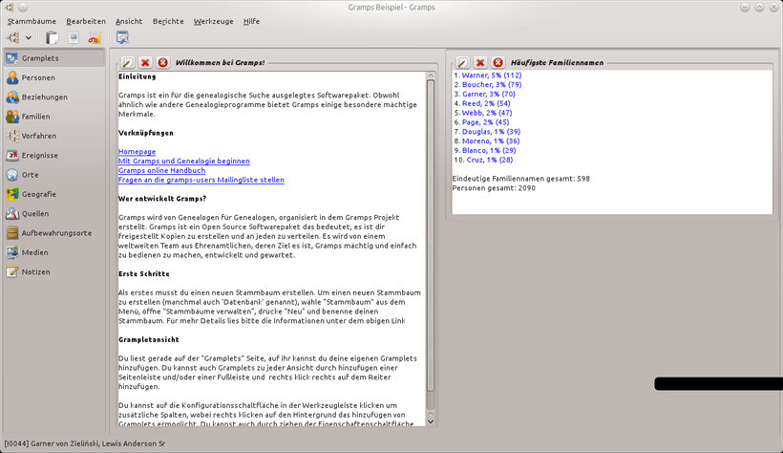Open the Gramps online Handbuch link

[161, 170]
